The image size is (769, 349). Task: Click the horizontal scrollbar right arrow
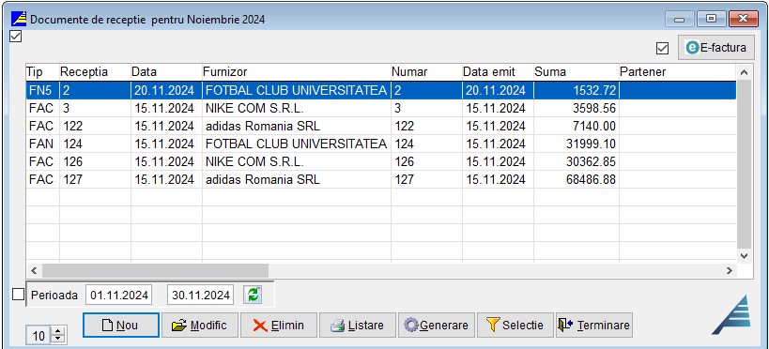(729, 270)
